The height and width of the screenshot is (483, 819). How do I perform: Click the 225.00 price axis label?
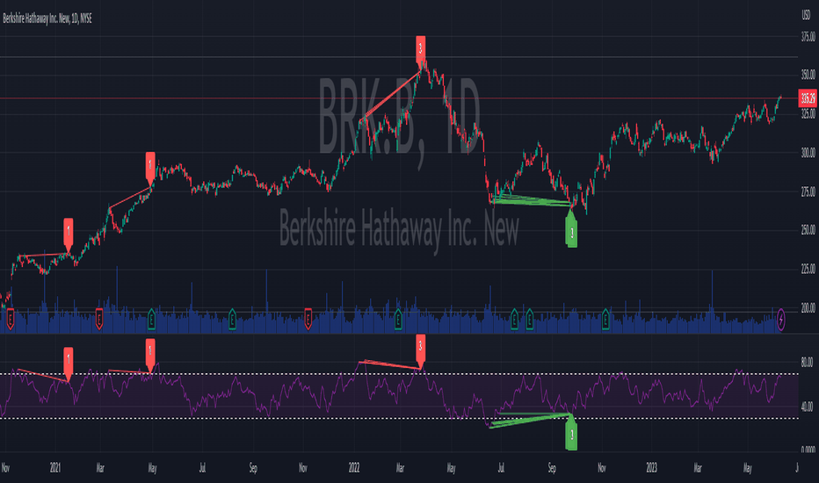[808, 269]
